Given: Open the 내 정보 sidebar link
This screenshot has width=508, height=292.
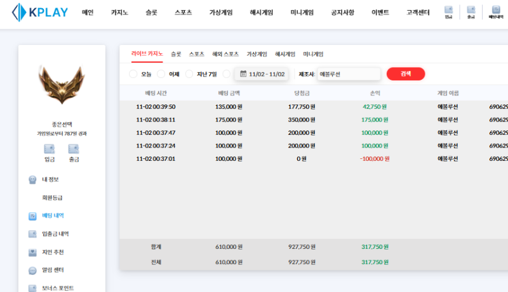Looking at the screenshot, I should 50,180.
